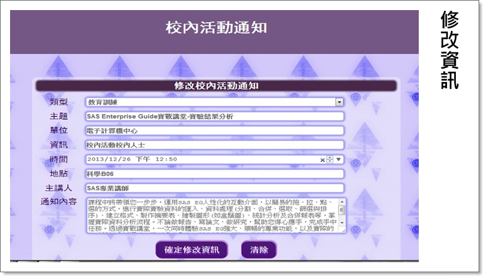Focus the 主講人 input field

point(214,188)
